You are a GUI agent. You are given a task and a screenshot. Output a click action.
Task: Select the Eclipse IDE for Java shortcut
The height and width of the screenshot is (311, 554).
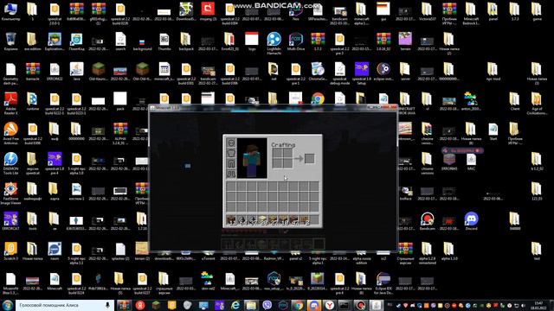pos(383,282)
